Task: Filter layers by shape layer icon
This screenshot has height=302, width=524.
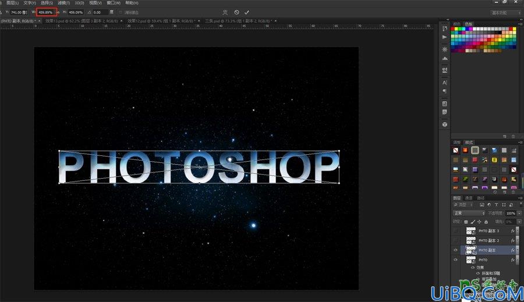Action: tap(504, 205)
